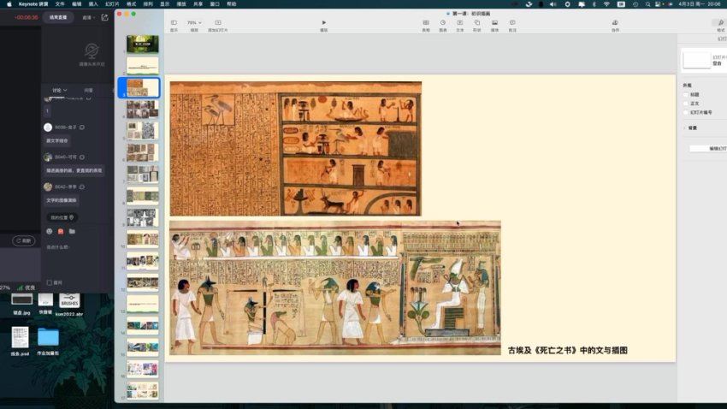Select slide 13 thumbnail in navigator
The width and height of the screenshot is (727, 409).
[x=142, y=304]
